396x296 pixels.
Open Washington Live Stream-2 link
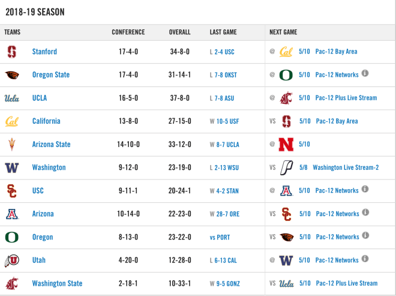click(x=346, y=168)
